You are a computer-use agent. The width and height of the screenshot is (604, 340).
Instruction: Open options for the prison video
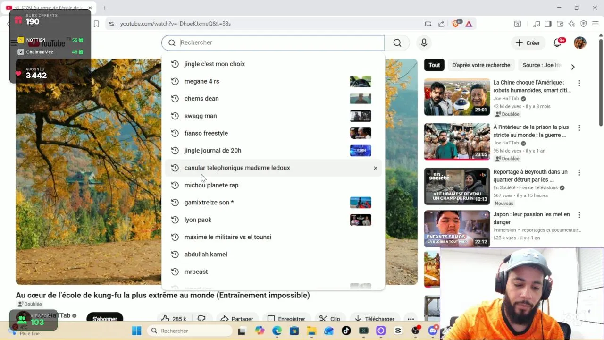[x=579, y=128]
